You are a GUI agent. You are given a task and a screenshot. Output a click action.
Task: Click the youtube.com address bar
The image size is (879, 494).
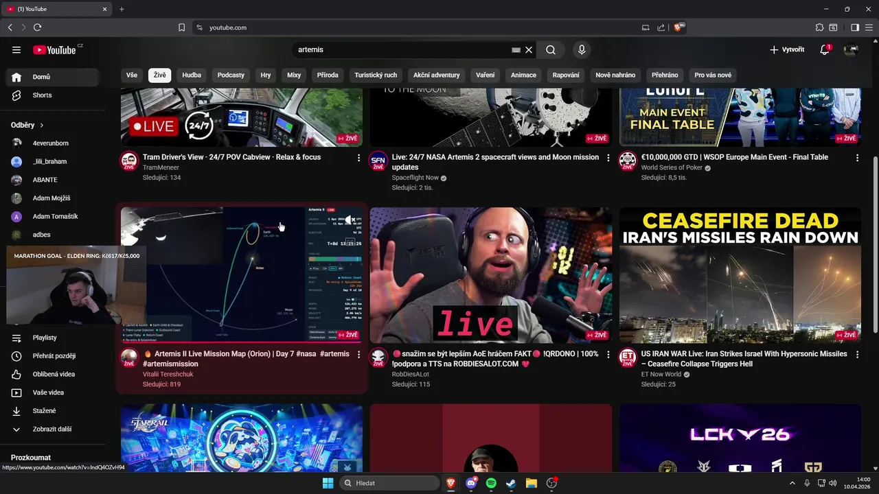coord(420,27)
